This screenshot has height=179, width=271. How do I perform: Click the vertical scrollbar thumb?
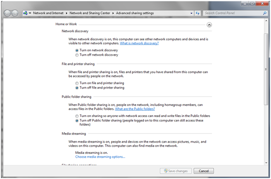pos(266,69)
